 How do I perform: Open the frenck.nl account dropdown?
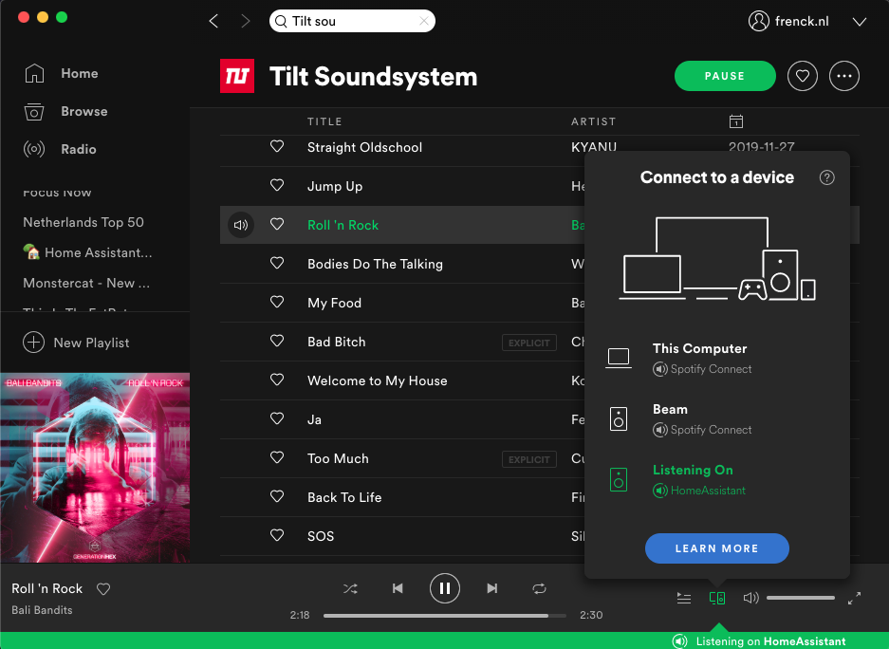click(800, 21)
